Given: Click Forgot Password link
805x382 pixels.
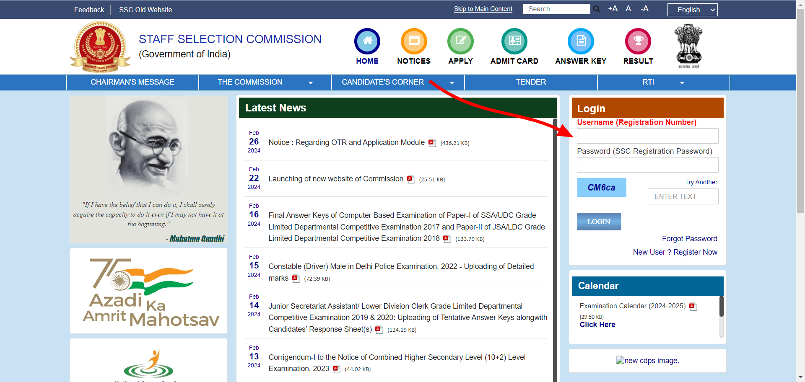Looking at the screenshot, I should click(x=690, y=239).
